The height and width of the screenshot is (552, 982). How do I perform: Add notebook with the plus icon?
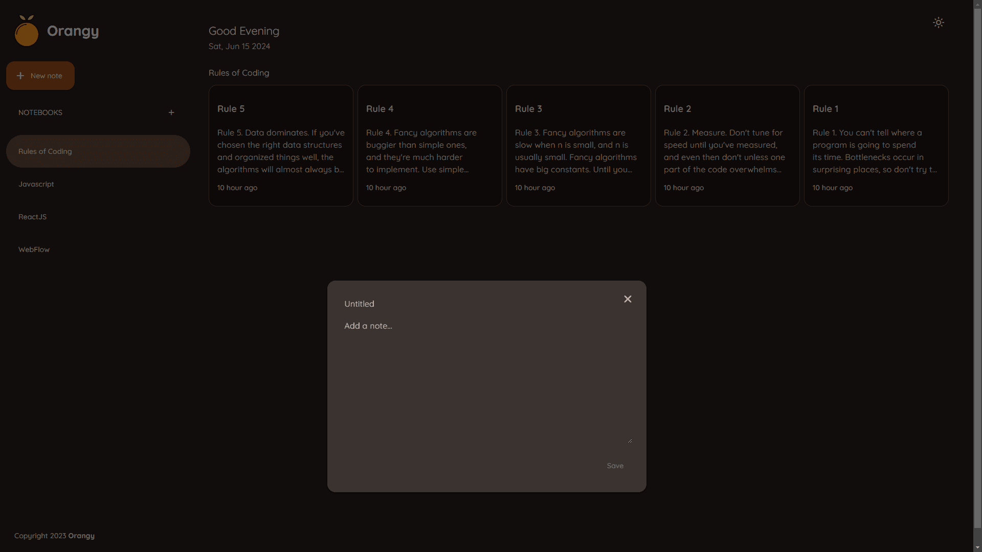(171, 112)
